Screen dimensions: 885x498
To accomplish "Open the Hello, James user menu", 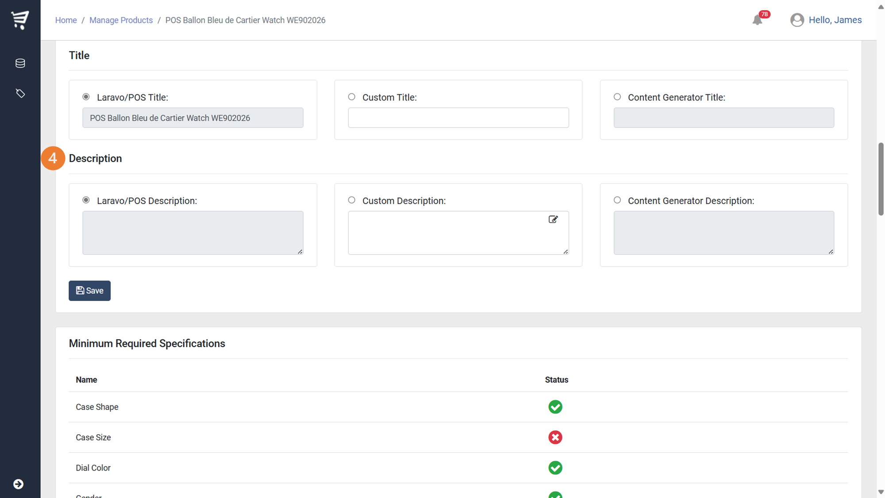I will pos(835,20).
